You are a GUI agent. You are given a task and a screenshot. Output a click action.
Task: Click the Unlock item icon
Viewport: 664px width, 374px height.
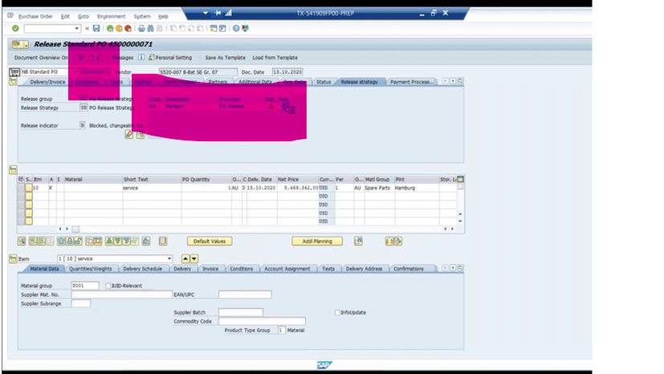click(x=78, y=241)
